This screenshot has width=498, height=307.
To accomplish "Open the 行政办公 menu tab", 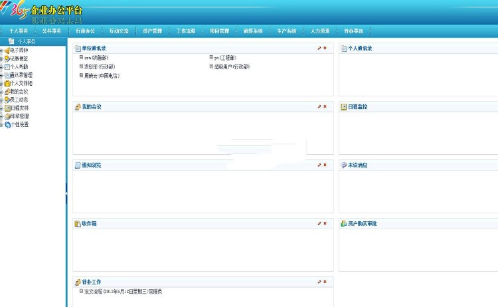I will [x=85, y=31].
